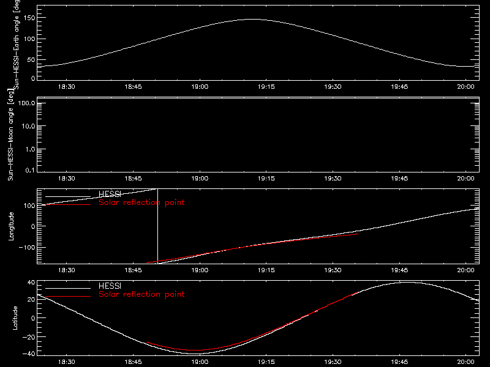The height and width of the screenshot is (367, 490).
Task: Click the '100.0' tick on Moon angle axis
Action: 26,103
